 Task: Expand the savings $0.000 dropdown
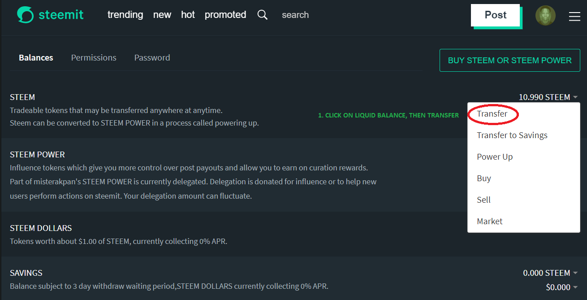[x=562, y=287]
